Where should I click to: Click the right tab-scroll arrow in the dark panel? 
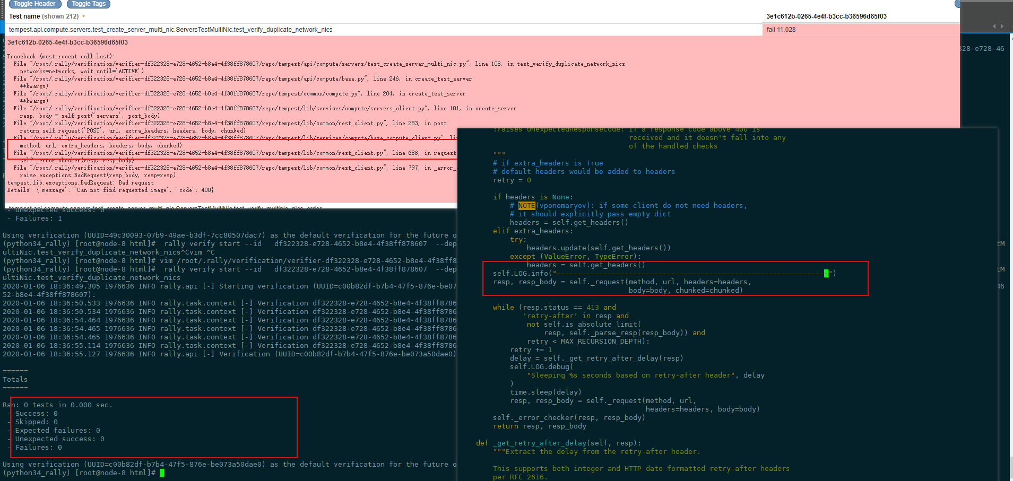pos(1002,26)
